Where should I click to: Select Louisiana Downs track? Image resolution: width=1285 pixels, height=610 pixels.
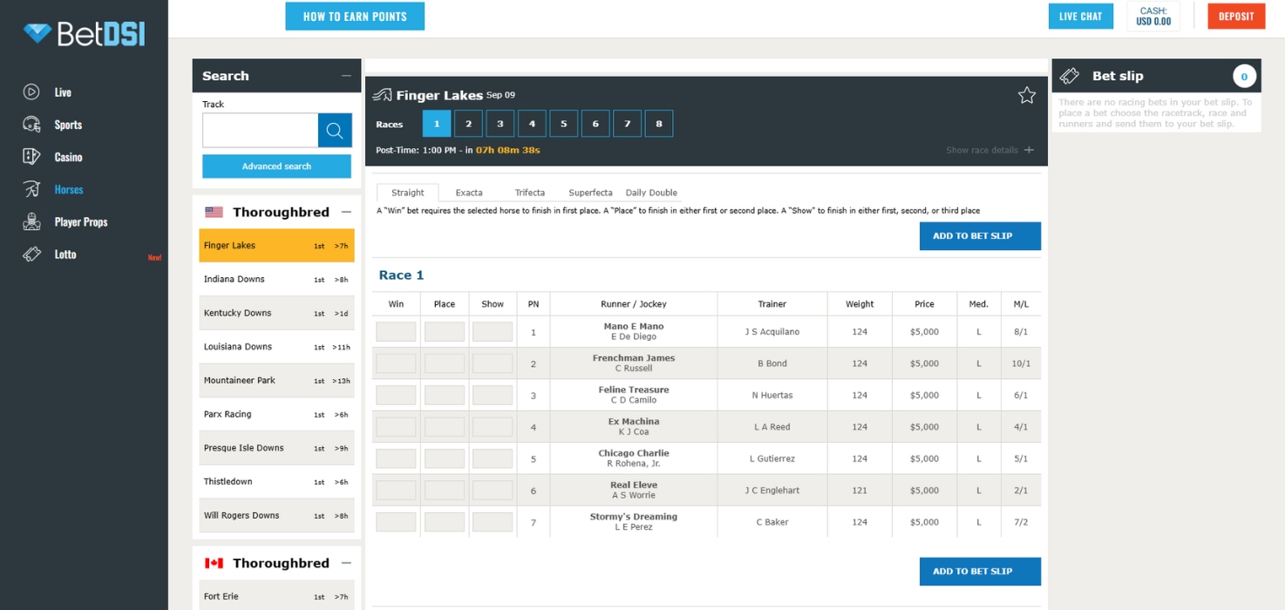click(x=276, y=347)
